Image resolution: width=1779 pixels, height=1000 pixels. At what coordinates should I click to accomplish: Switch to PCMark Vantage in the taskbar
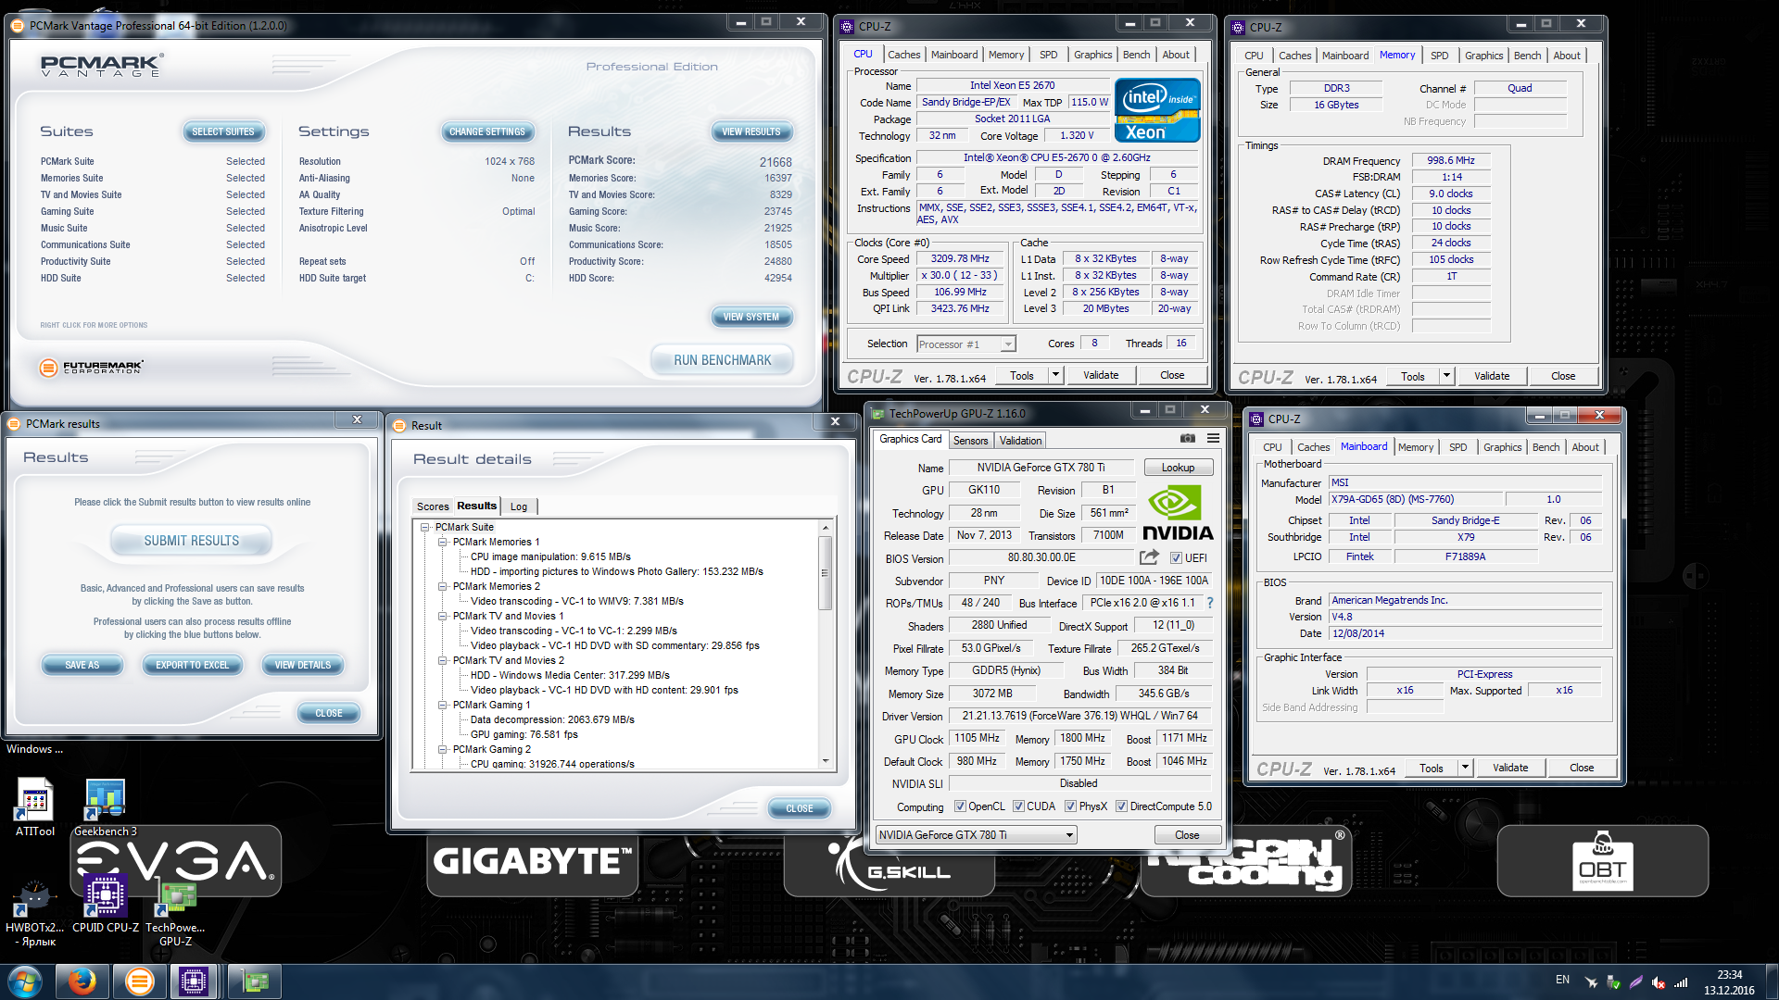[x=139, y=981]
